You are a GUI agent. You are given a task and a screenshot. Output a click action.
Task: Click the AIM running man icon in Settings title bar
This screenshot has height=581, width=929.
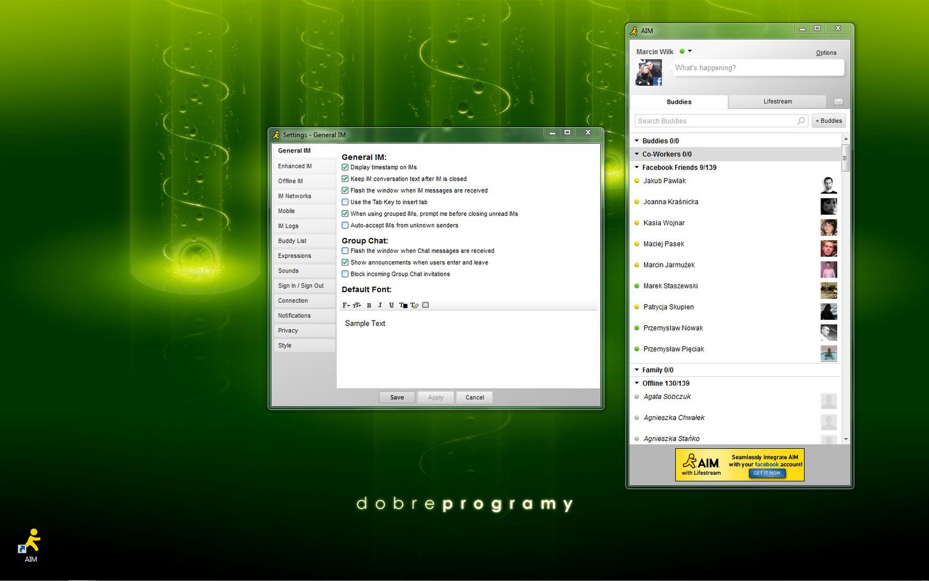point(276,134)
